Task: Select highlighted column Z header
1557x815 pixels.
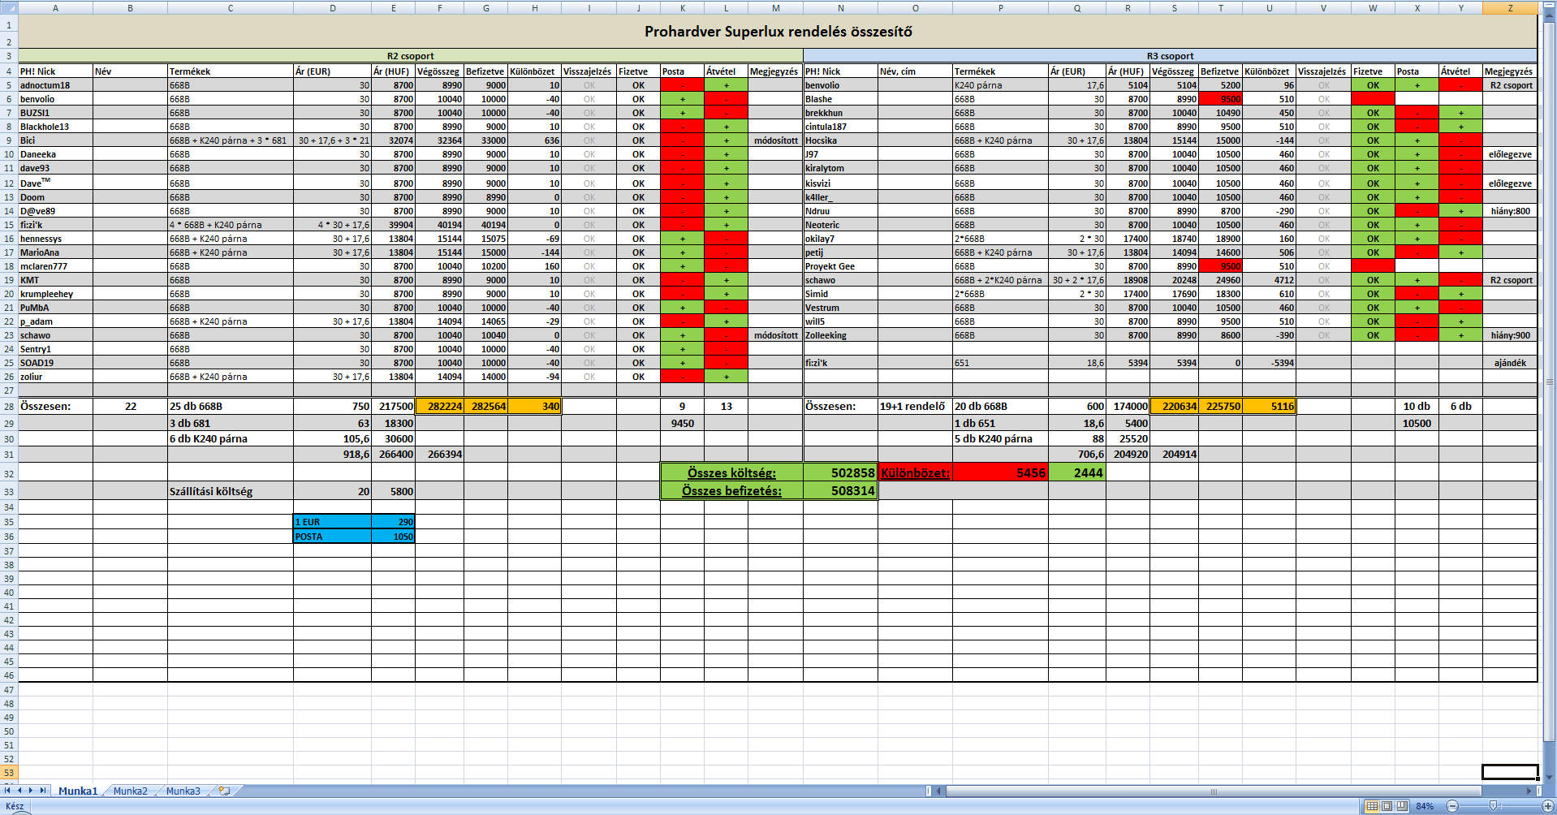Action: pyautogui.click(x=1510, y=8)
